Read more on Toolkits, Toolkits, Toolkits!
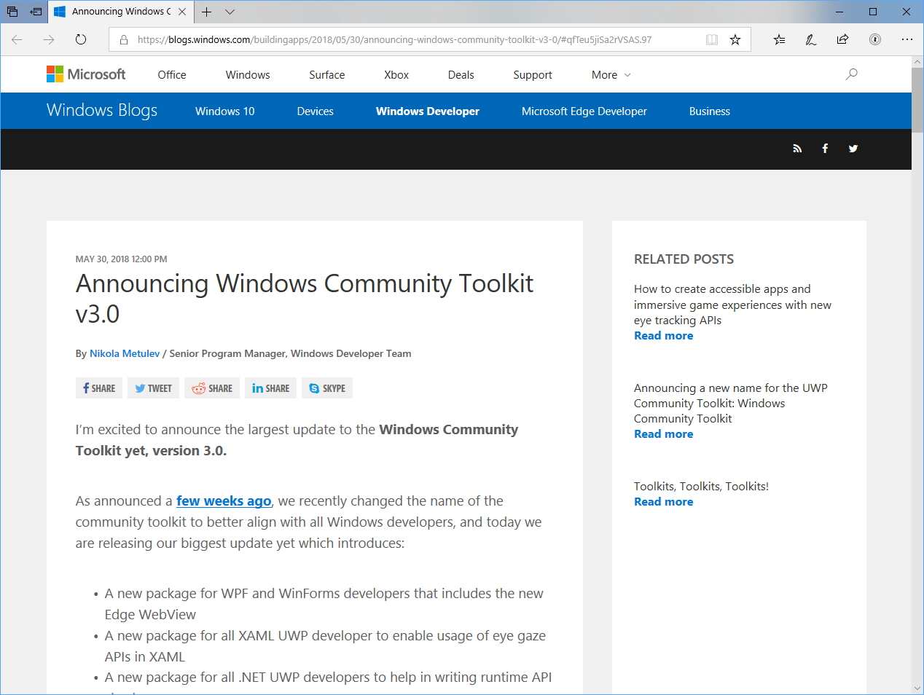This screenshot has height=695, width=924. 663,502
